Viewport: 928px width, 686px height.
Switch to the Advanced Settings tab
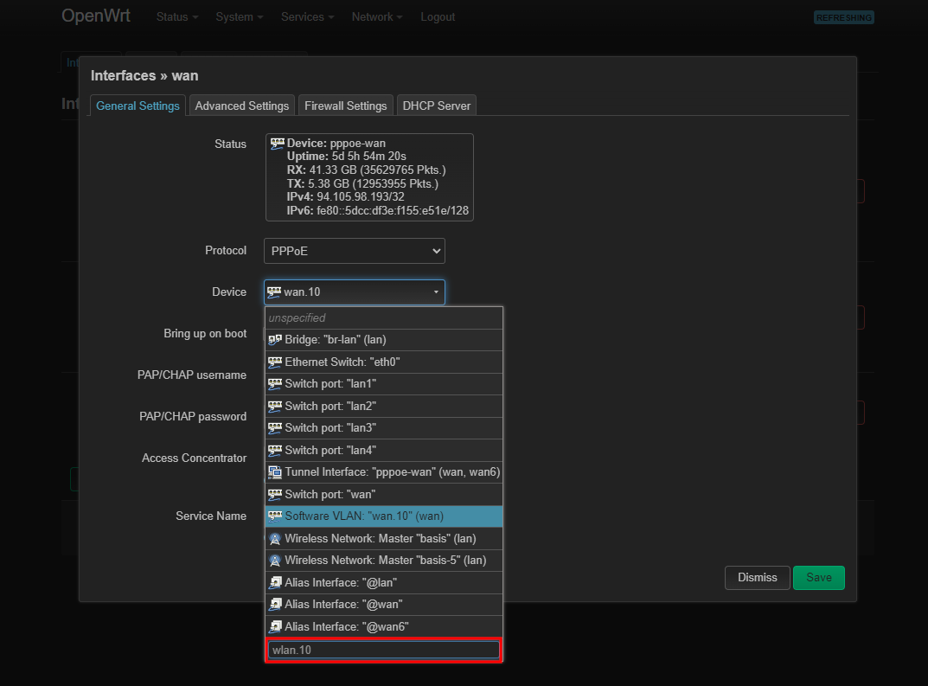point(241,106)
